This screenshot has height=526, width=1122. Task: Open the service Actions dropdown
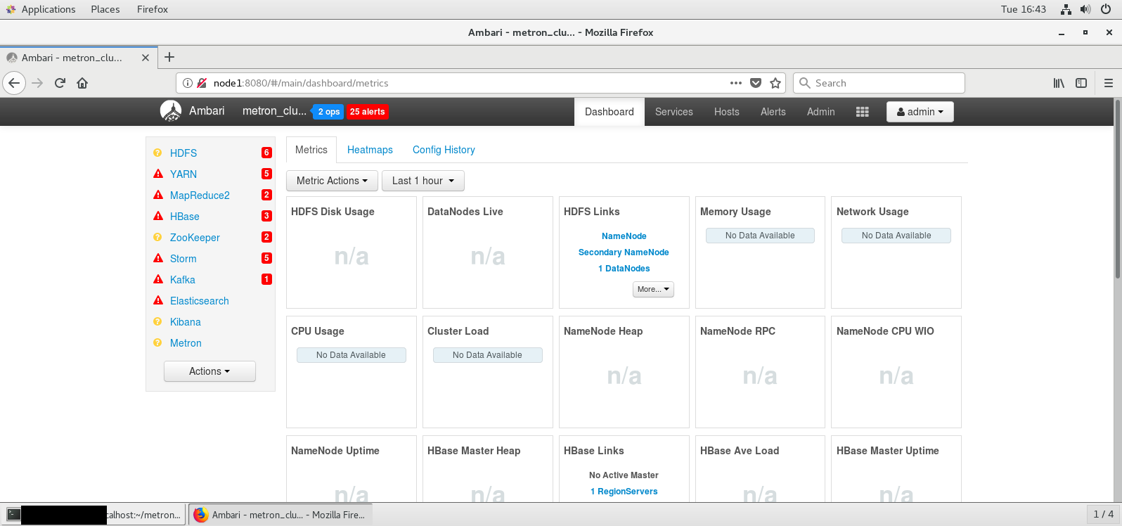(209, 371)
